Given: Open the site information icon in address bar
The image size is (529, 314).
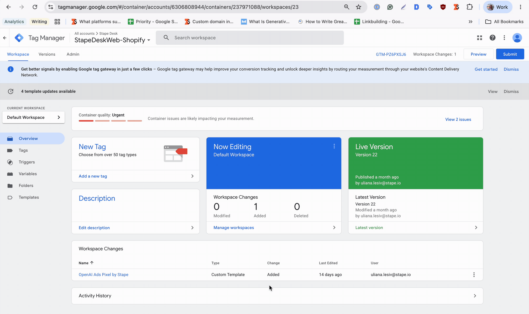Looking at the screenshot, I should point(51,7).
